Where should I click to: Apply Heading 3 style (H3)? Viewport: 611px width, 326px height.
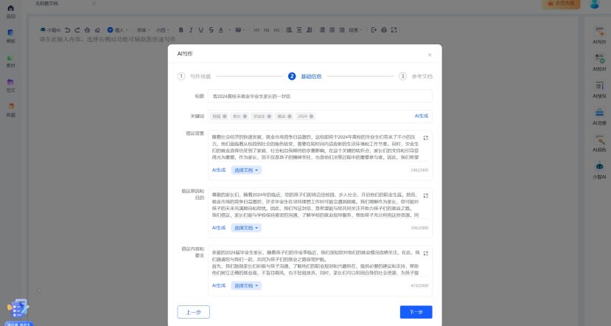pos(276,30)
